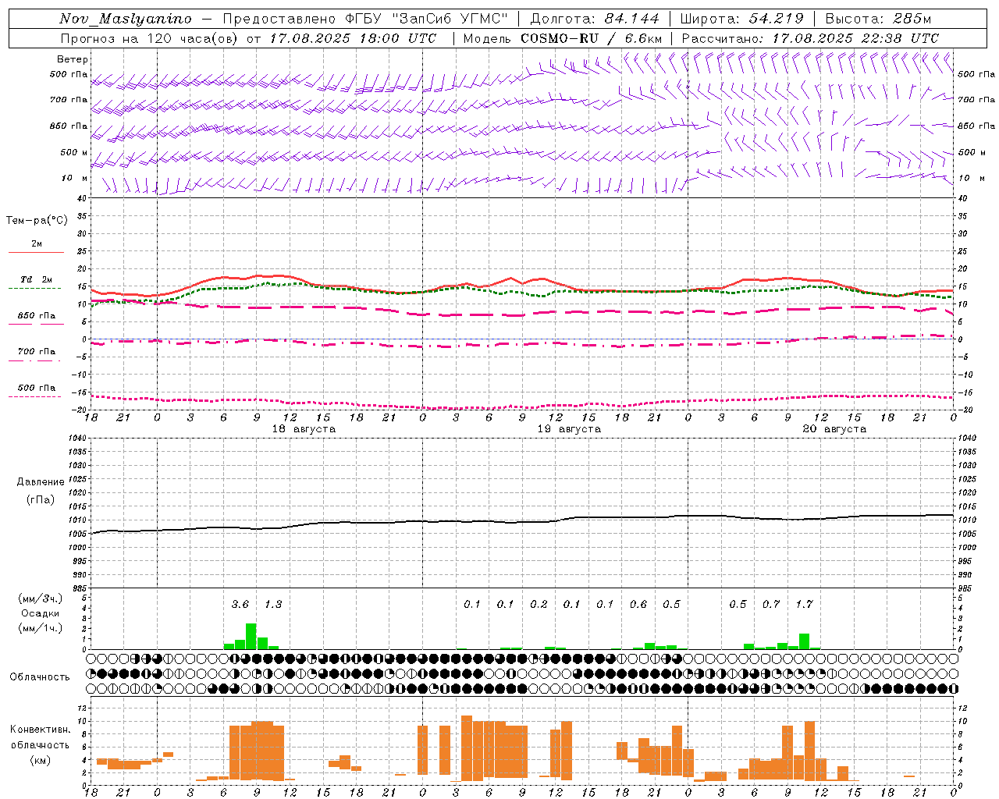Click the '18 августа' date label

(x=304, y=429)
